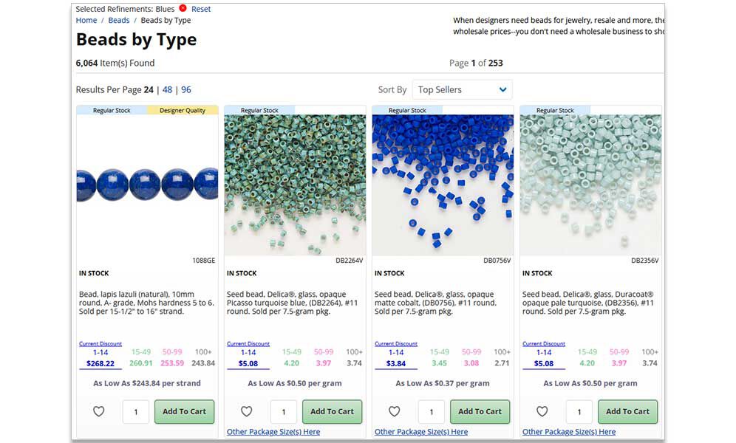
Task: Click Reset refinements link
Action: 201,9
